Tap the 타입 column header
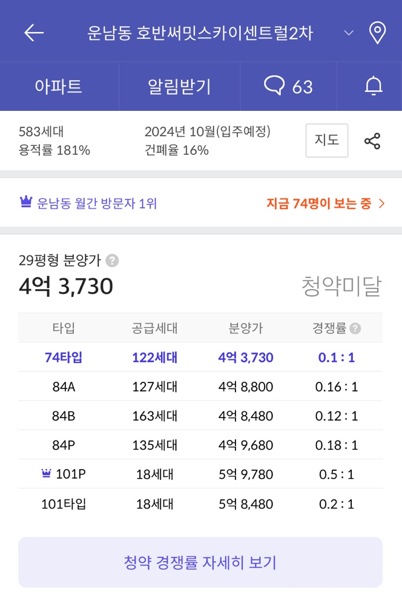This screenshot has height=606, width=402. pos(64,328)
